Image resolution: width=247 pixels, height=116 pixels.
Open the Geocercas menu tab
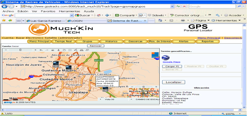coord(135,41)
